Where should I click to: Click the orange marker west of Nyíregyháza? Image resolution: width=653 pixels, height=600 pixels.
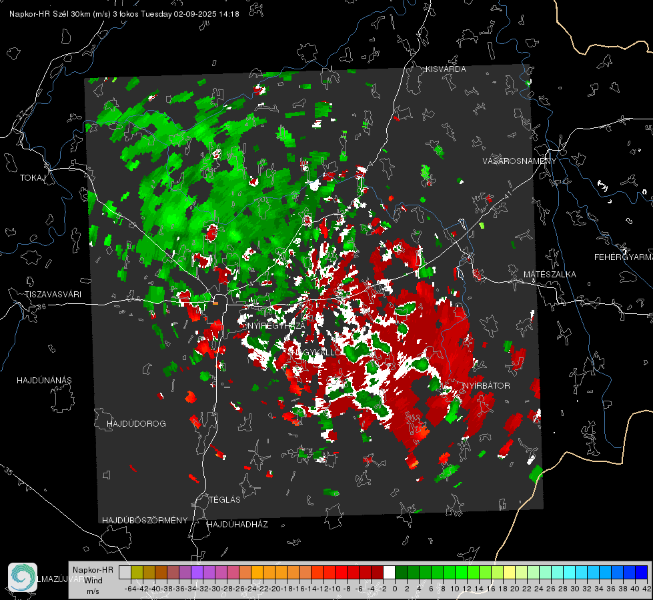(x=215, y=303)
